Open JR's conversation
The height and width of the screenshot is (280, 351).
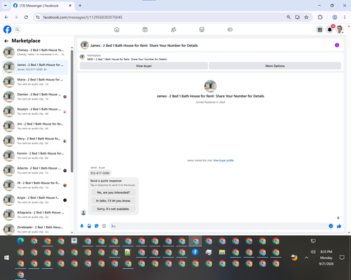[x=35, y=185]
